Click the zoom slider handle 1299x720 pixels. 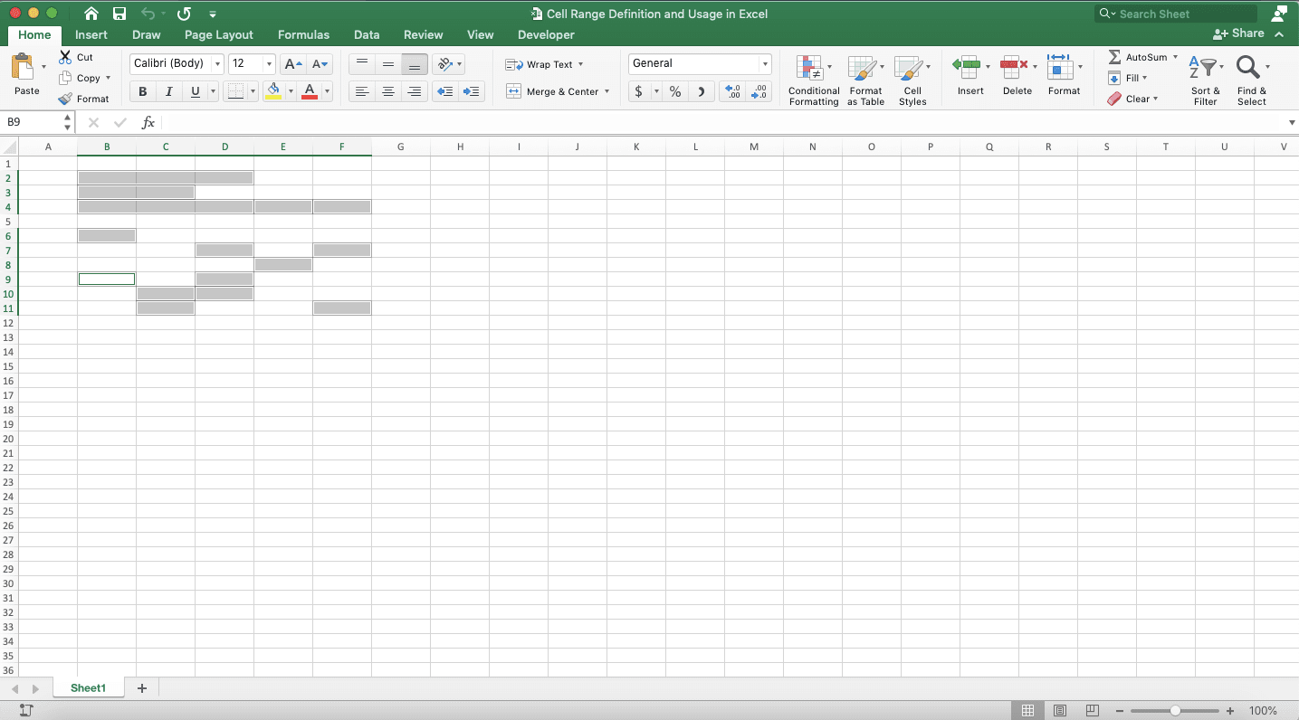1175,711
